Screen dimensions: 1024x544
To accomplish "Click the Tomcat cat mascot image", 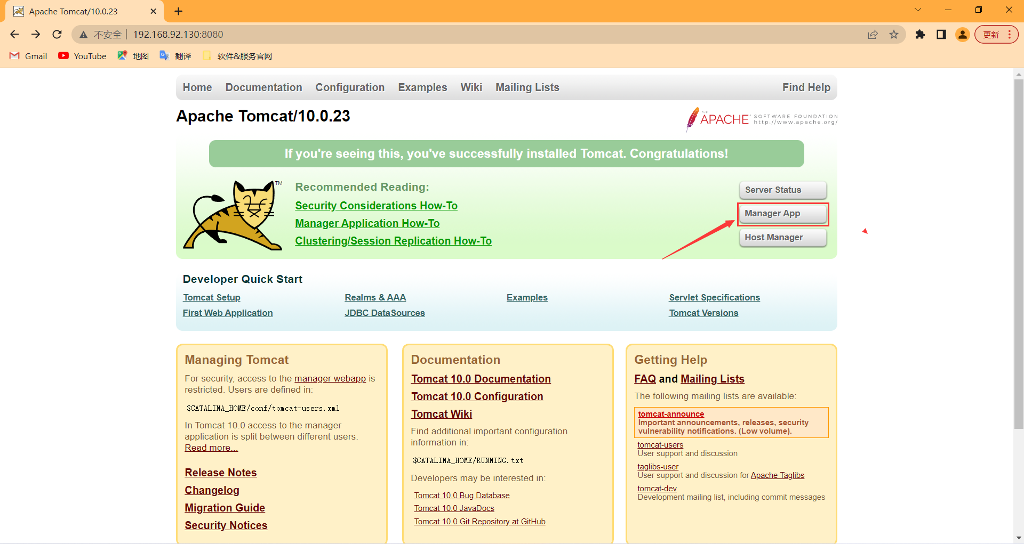I will pos(233,215).
